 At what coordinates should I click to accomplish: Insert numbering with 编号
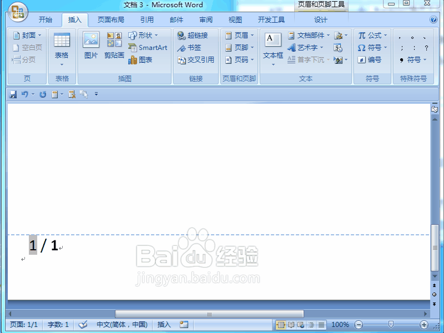click(x=370, y=60)
